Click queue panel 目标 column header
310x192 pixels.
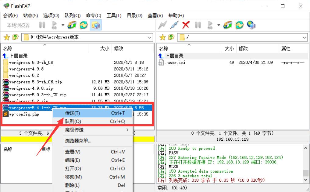(46, 149)
